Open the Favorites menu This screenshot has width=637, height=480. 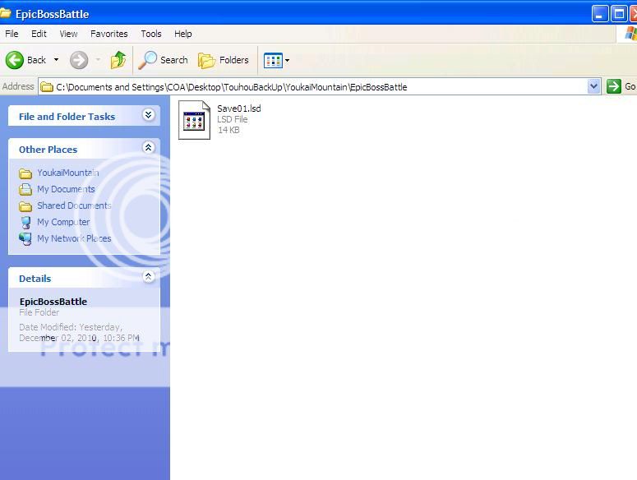(x=108, y=34)
